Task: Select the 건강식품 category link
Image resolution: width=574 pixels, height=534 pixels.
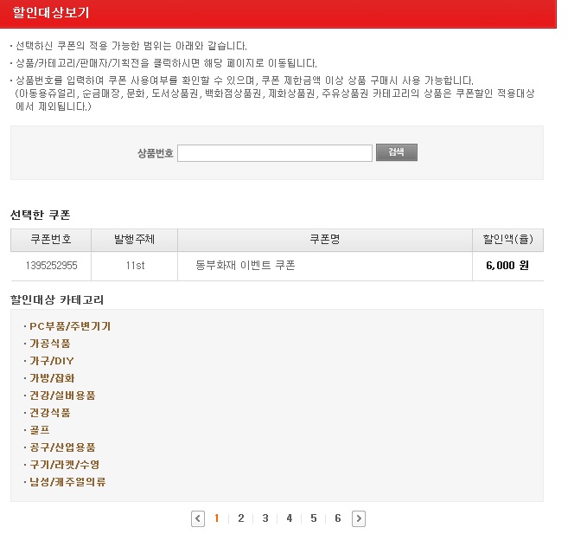Action: (50, 413)
